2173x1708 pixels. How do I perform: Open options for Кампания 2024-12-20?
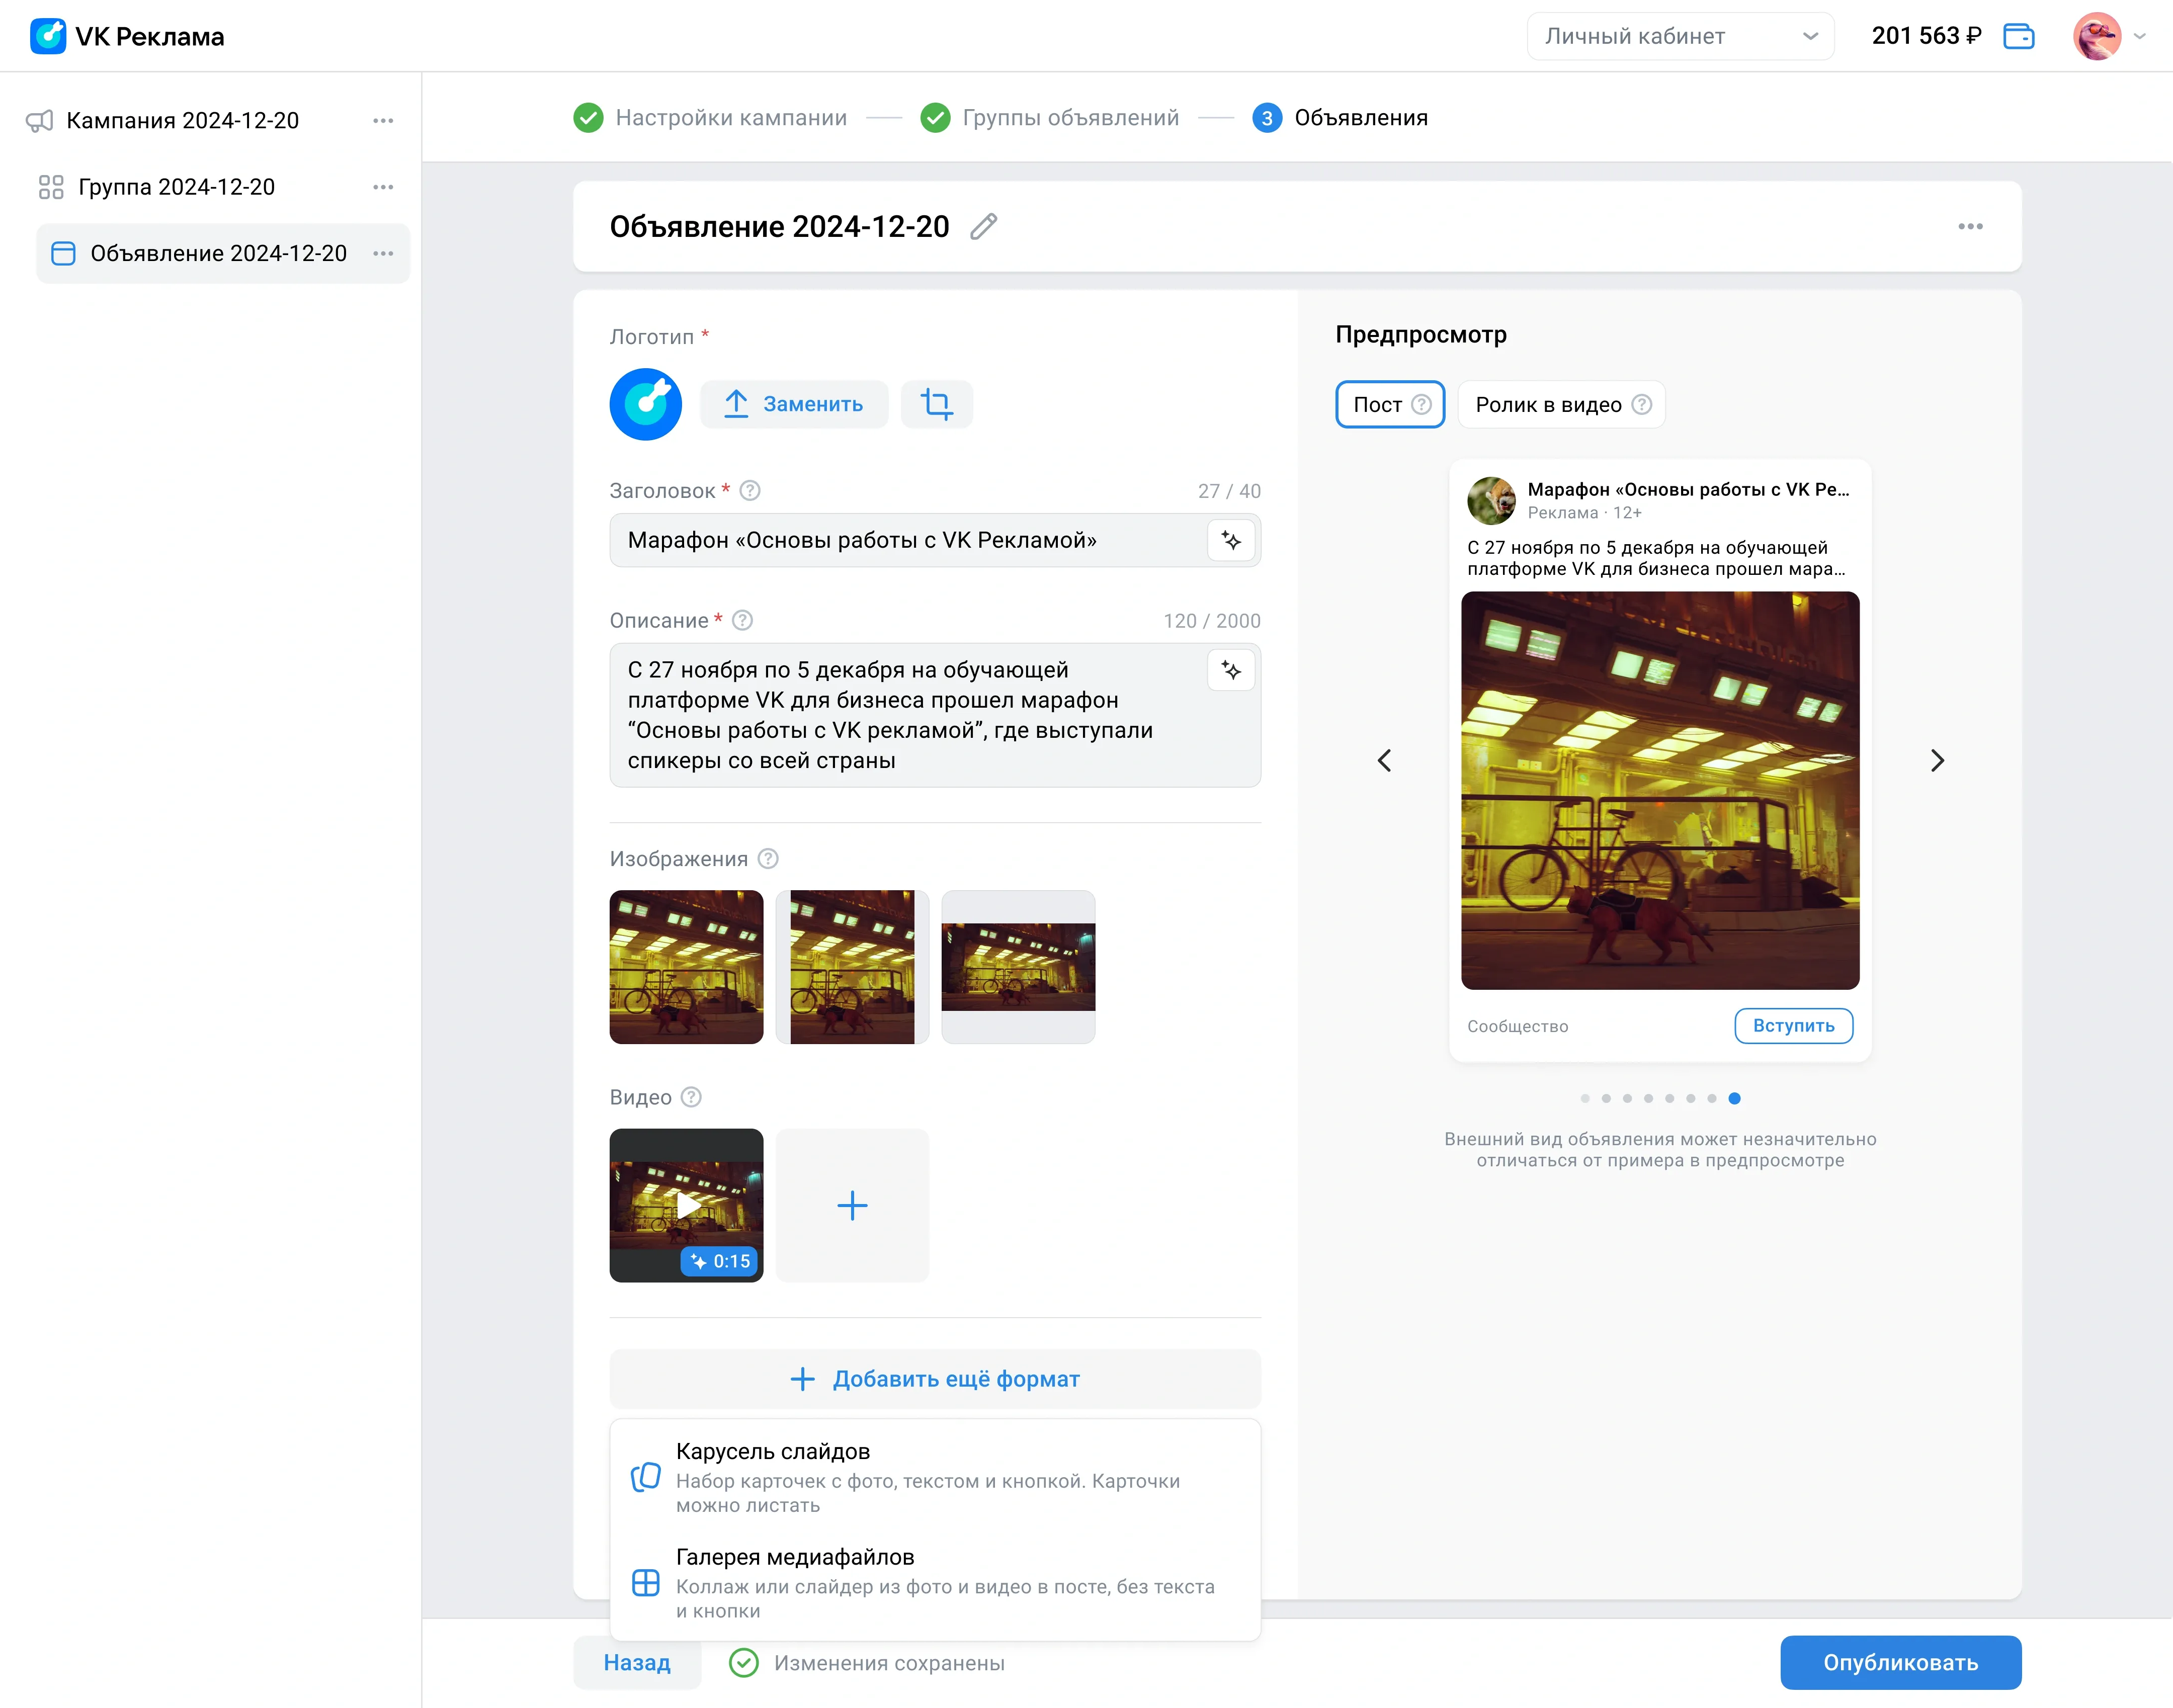[x=383, y=120]
